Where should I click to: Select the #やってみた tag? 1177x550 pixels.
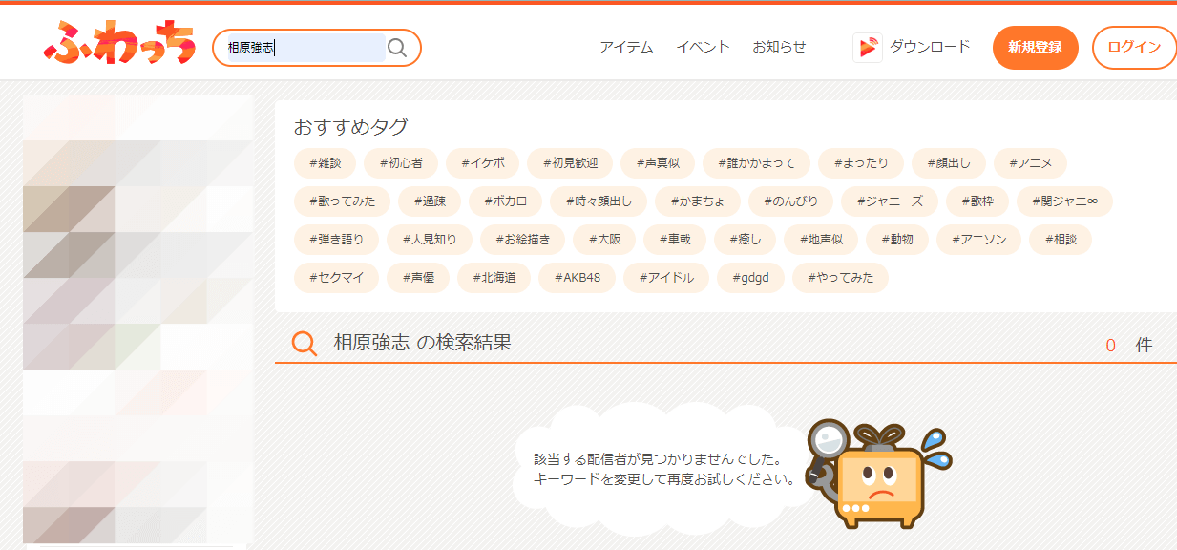[840, 278]
